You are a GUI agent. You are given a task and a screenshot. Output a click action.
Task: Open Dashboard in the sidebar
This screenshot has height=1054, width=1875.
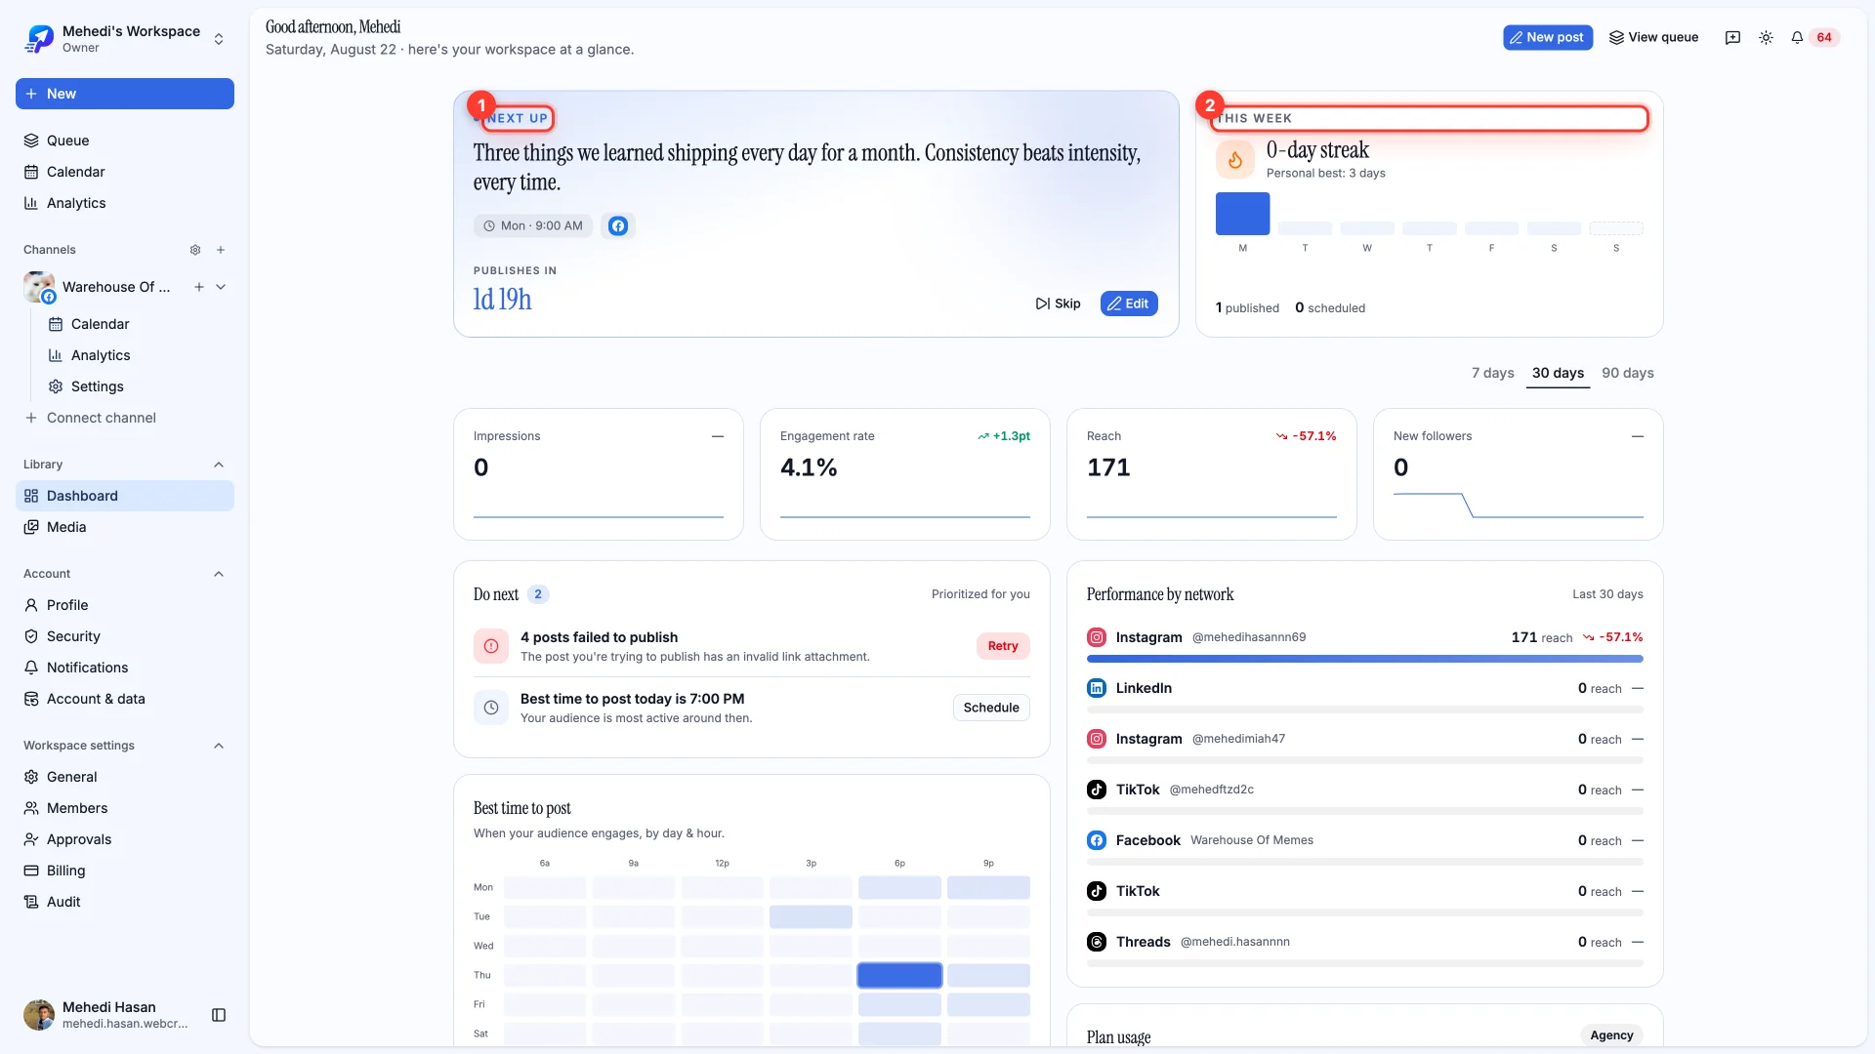point(125,496)
